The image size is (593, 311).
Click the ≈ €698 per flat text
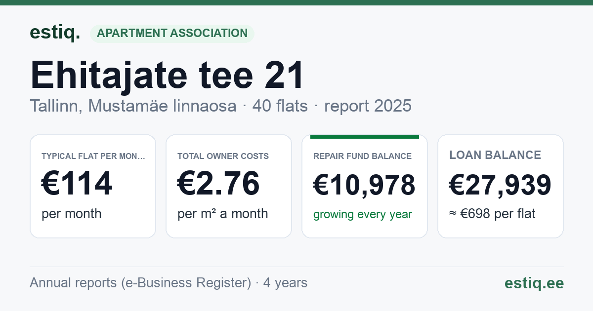[492, 214]
